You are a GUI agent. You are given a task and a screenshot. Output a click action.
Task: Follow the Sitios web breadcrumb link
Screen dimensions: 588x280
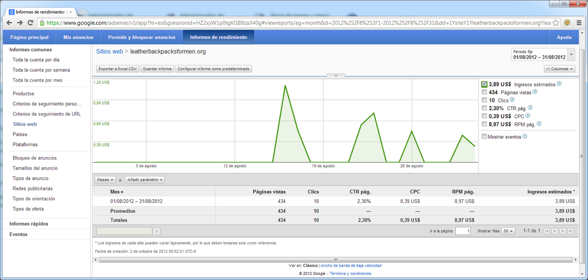[110, 51]
